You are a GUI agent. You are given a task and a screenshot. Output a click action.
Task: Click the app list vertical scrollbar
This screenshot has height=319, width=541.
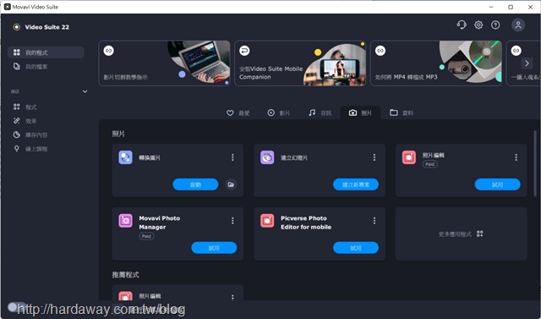click(x=535, y=162)
